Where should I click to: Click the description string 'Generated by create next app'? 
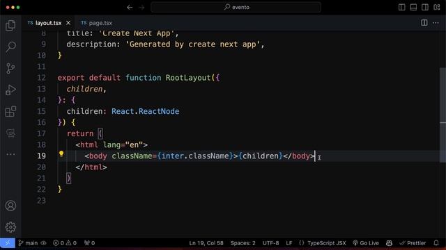coord(193,44)
